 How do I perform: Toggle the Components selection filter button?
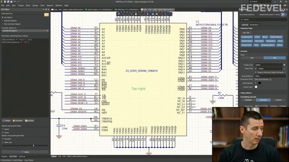[247, 37]
